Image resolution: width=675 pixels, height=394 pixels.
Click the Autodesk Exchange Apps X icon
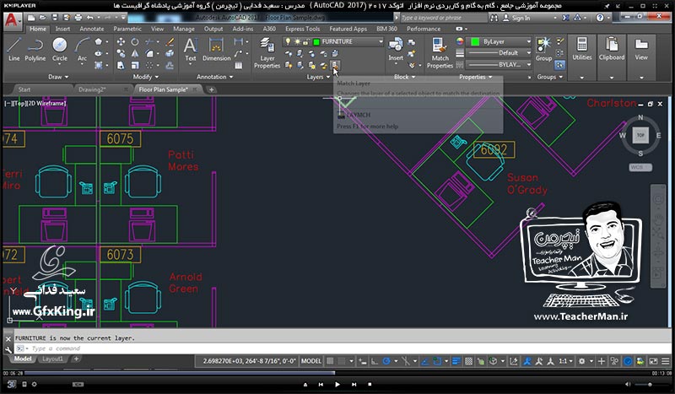pos(565,18)
